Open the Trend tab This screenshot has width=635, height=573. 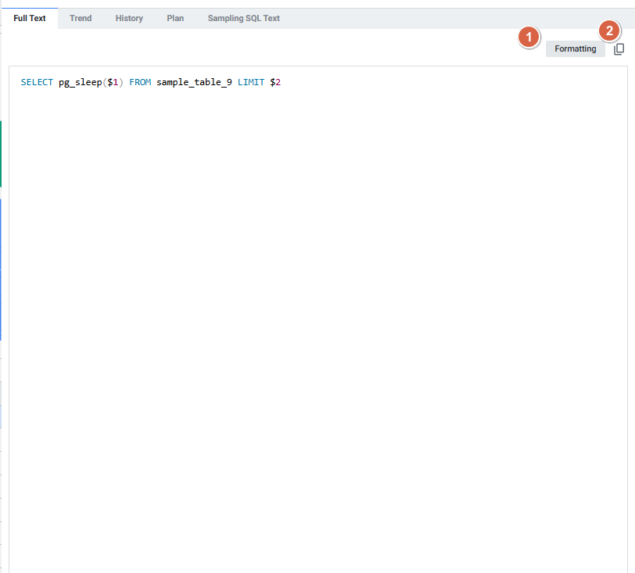pos(81,18)
